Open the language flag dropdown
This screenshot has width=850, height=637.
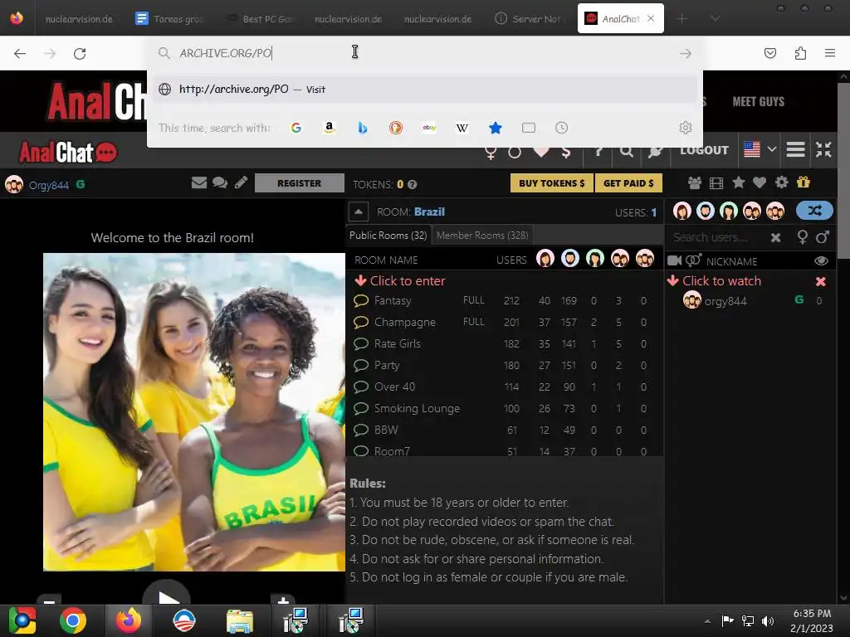(760, 149)
